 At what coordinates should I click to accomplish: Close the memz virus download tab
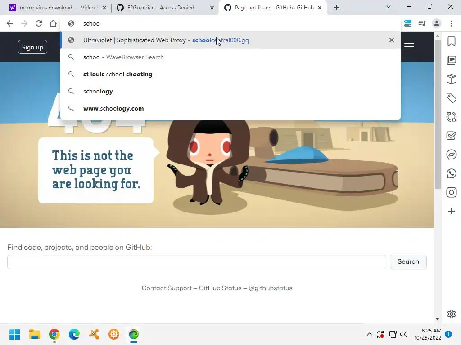click(104, 8)
